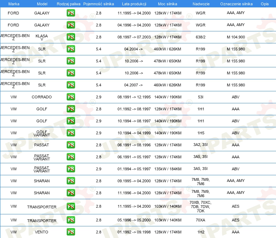
Task: Click fuel icon in Sharan 09.1995 row
Action: pyautogui.click(x=71, y=181)
